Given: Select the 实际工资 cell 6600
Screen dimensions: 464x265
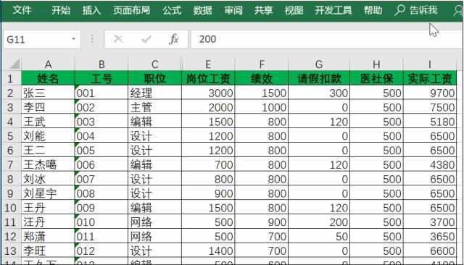Looking at the screenshot, I should point(430,251).
